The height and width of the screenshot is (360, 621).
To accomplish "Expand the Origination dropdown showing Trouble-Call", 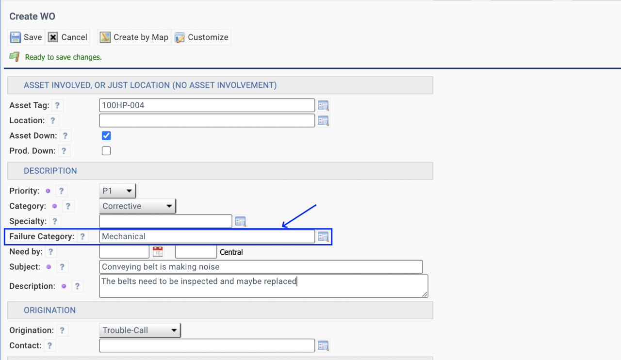I will 140,330.
